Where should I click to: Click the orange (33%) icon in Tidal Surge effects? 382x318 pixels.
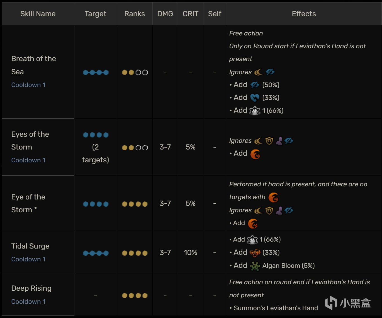click(255, 253)
